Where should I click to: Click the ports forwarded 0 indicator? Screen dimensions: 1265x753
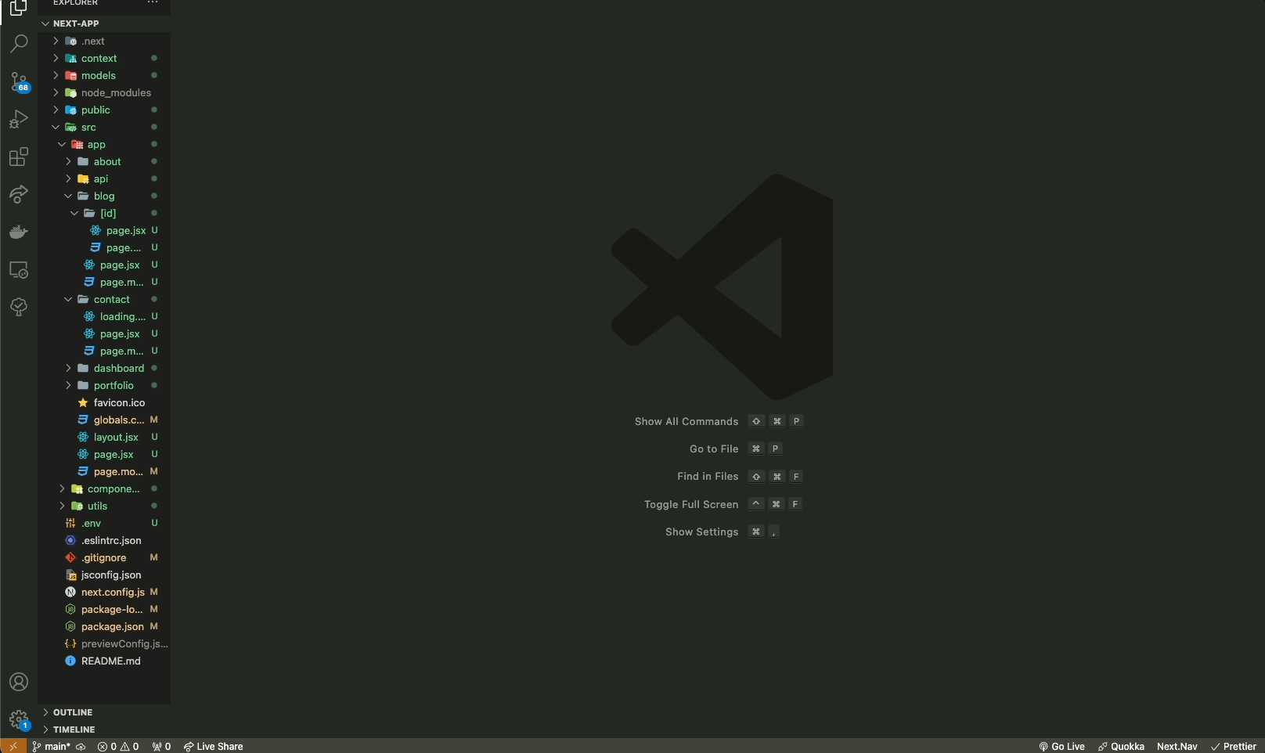(161, 746)
